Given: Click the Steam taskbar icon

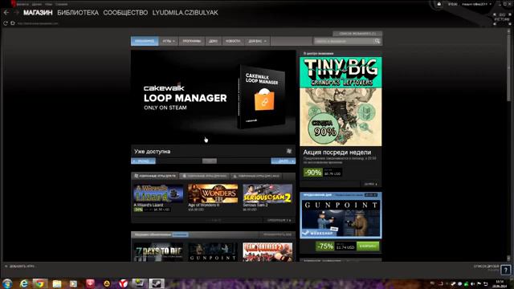Looking at the screenshot, I should [157, 283].
